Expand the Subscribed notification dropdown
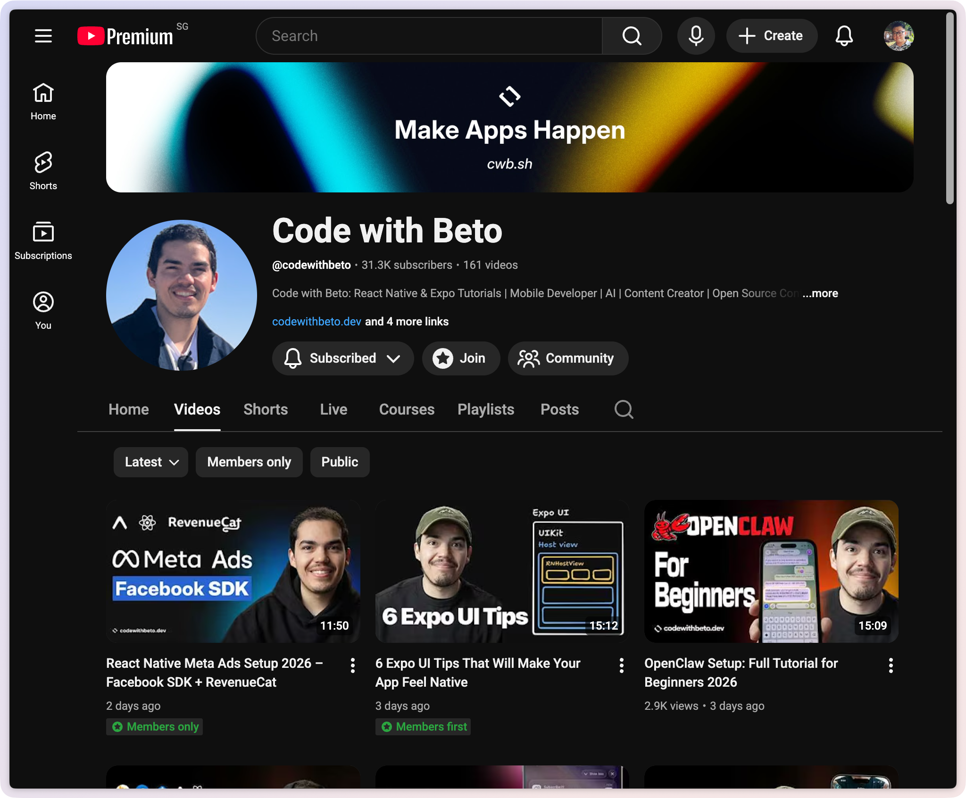This screenshot has width=966, height=798. click(343, 358)
